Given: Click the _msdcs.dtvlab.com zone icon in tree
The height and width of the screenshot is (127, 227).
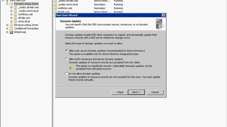Looking at the screenshot, I should tap(15, 7).
